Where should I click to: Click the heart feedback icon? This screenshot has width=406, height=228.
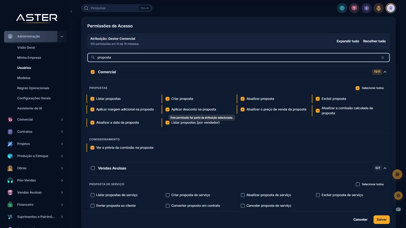[x=354, y=8]
